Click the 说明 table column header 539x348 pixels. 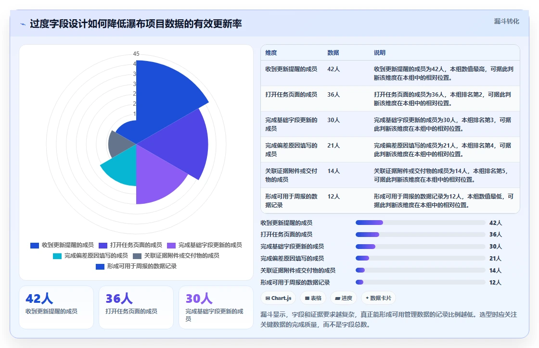click(380, 53)
